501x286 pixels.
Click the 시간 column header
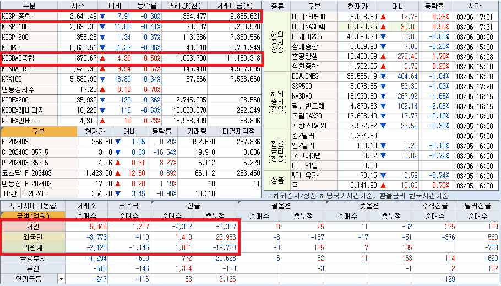(x=475, y=7)
